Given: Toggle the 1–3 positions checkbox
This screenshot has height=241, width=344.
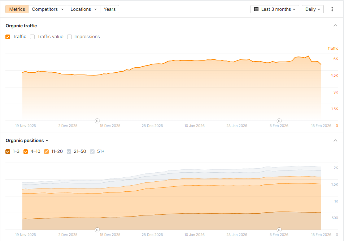Looking at the screenshot, I should click(x=8, y=151).
